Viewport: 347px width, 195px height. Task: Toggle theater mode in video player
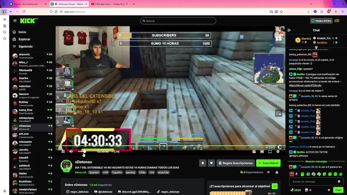pos(262,152)
